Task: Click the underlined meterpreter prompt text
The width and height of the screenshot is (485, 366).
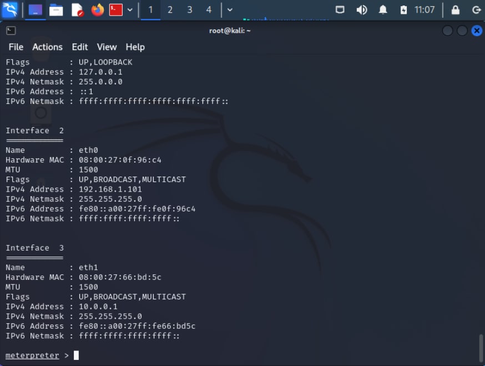Action: tap(32, 355)
